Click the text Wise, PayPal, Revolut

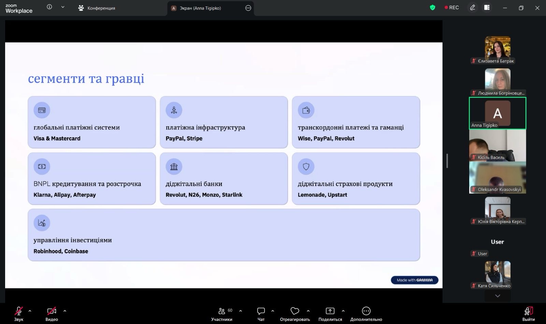point(326,138)
